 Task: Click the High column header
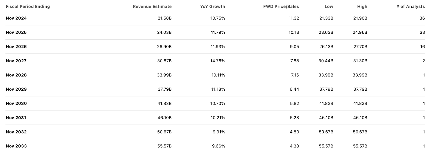(362, 6)
